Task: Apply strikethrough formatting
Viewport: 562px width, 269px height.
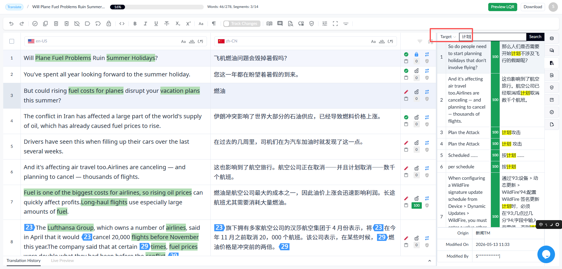Action: (167, 24)
